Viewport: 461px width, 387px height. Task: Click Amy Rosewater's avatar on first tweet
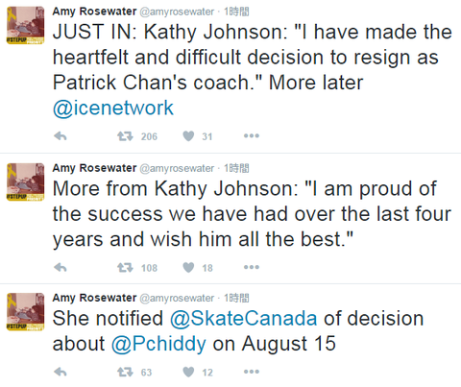(x=26, y=25)
